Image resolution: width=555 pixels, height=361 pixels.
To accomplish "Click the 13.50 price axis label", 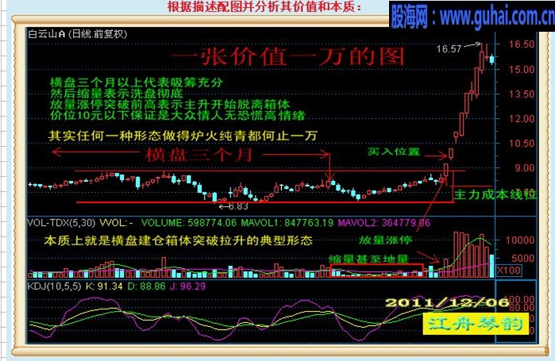I will coord(522,94).
